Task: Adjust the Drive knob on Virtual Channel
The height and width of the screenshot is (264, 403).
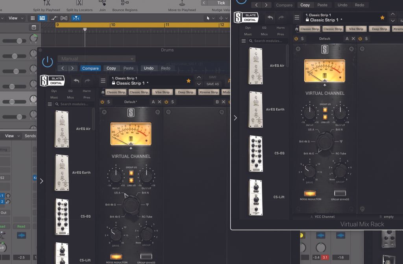Action: [x=309, y=171]
